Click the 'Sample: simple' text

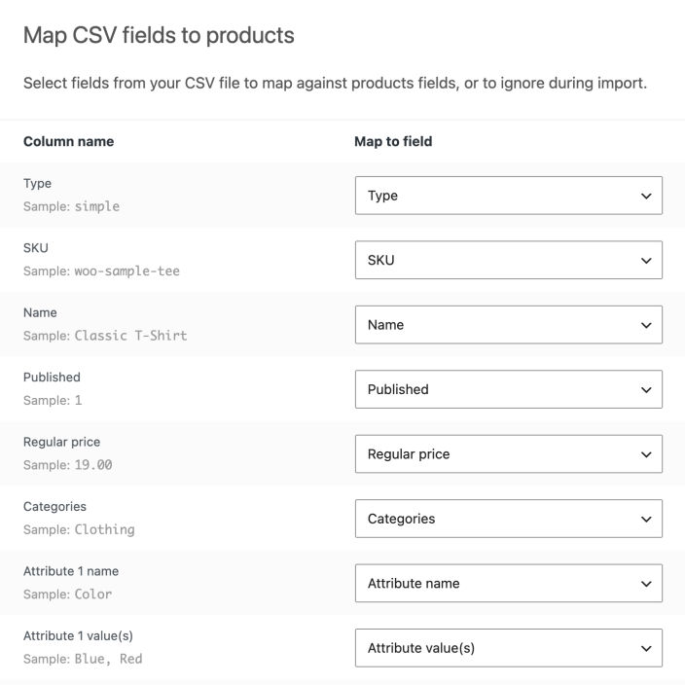[x=71, y=206]
